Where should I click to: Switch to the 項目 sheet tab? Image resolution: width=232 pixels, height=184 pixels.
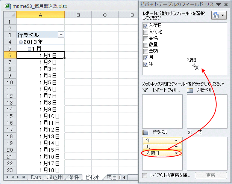[x=111, y=177]
